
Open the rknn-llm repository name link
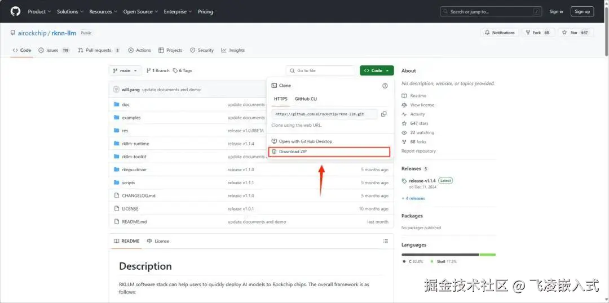64,33
